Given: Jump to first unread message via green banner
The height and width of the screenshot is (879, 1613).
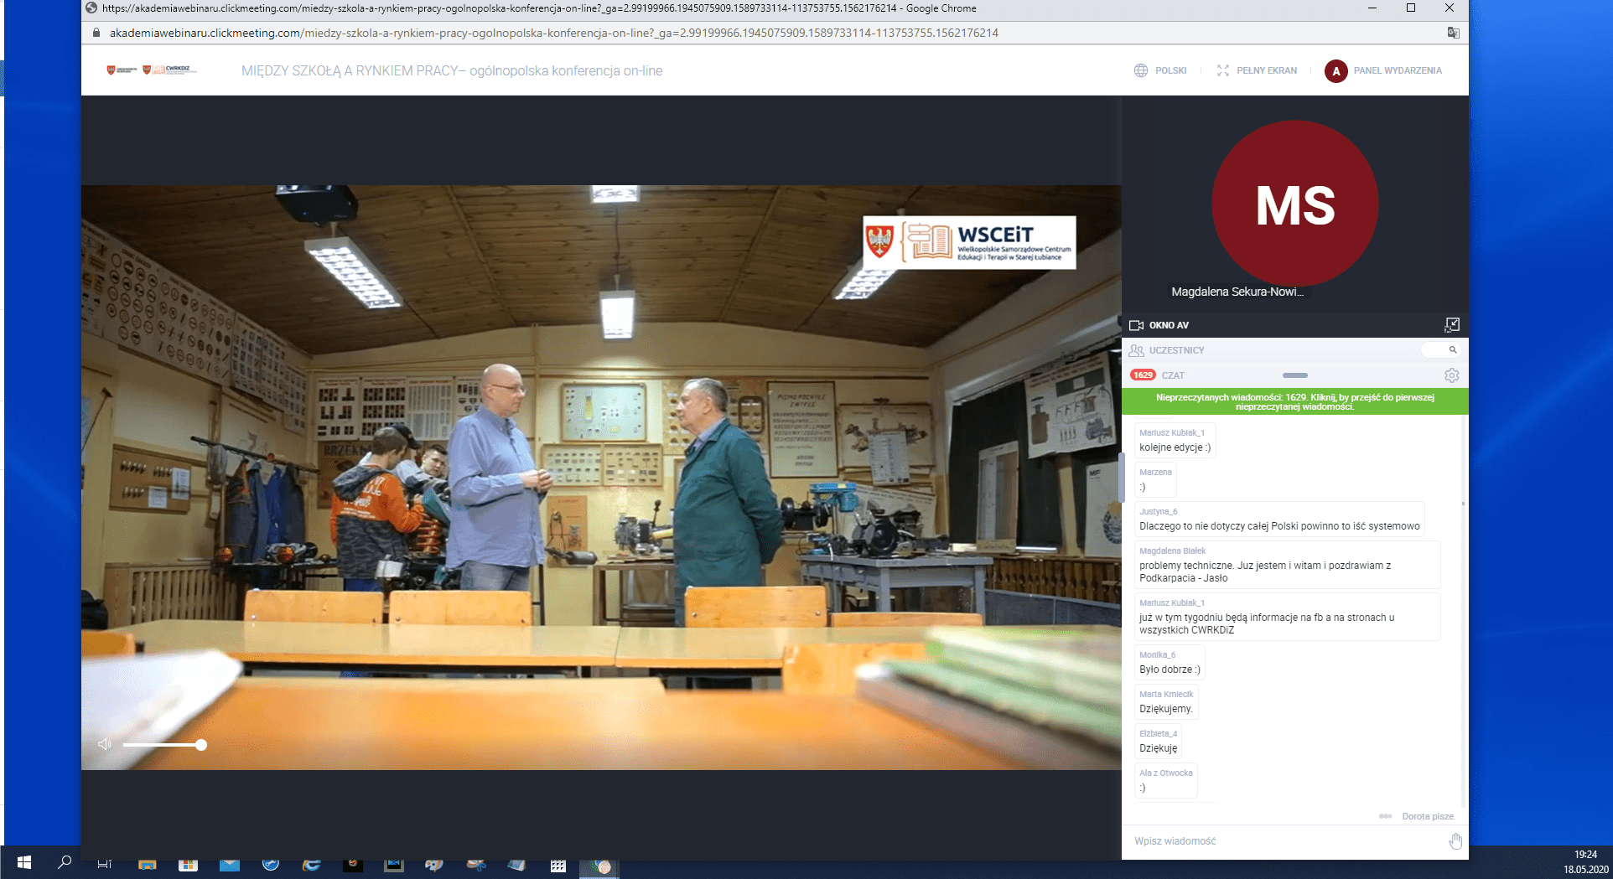Looking at the screenshot, I should 1294,402.
